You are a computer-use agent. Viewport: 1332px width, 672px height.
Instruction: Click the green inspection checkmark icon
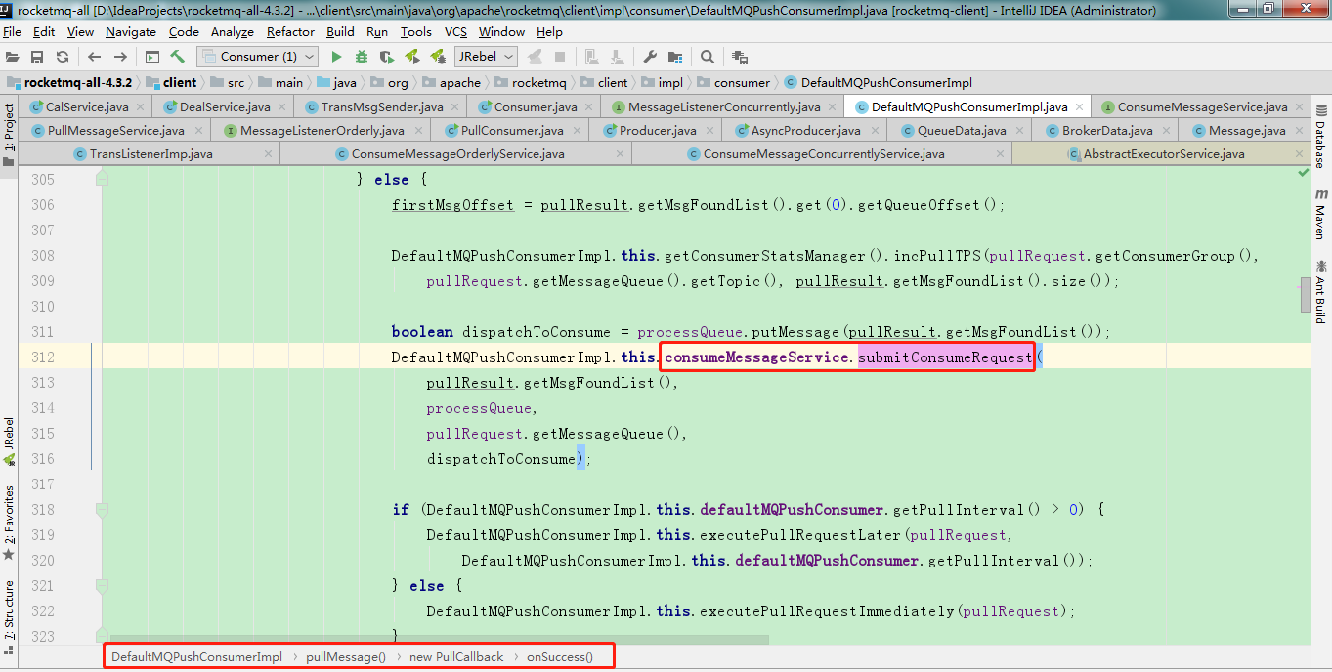point(1303,172)
